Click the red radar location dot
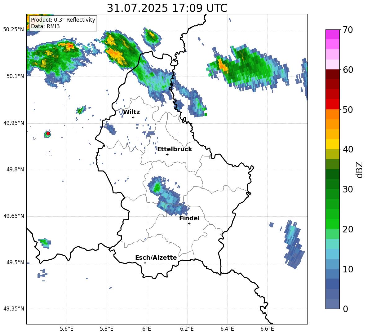This screenshot has width=367, height=335. tap(48, 134)
